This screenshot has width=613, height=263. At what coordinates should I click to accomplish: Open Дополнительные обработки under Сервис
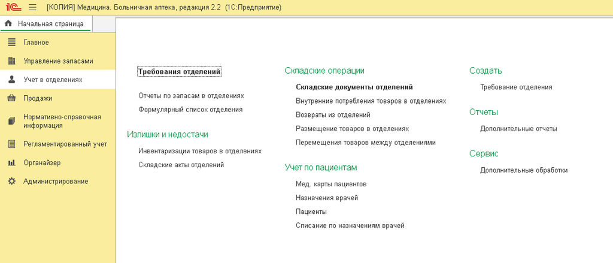523,170
